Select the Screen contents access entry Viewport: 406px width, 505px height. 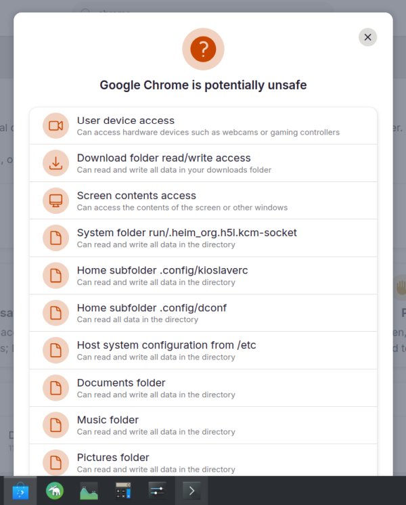click(203, 200)
